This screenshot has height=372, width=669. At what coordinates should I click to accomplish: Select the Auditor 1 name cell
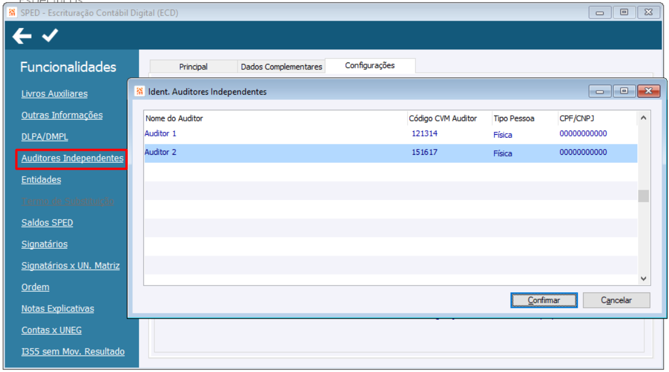coord(161,134)
